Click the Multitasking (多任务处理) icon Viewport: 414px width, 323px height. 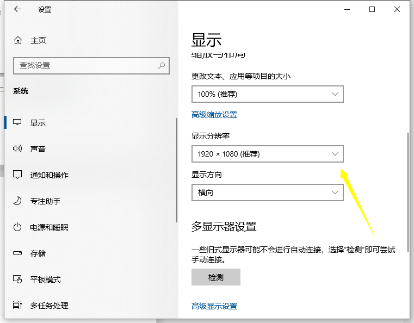click(17, 306)
